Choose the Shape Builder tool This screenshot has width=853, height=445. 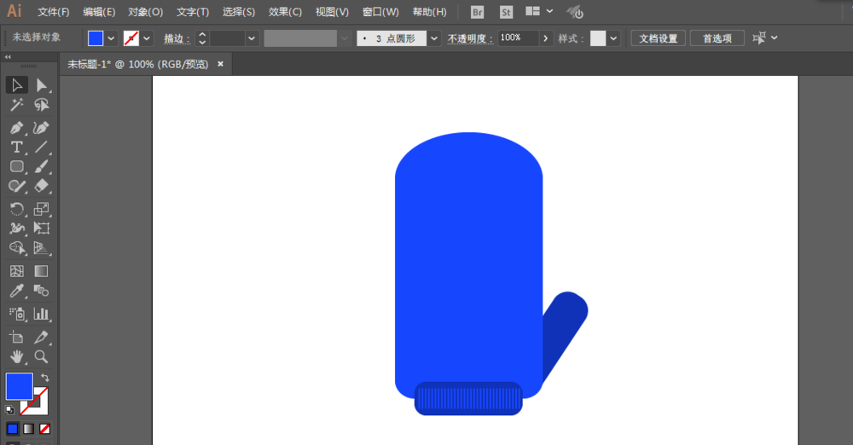pyautogui.click(x=17, y=248)
